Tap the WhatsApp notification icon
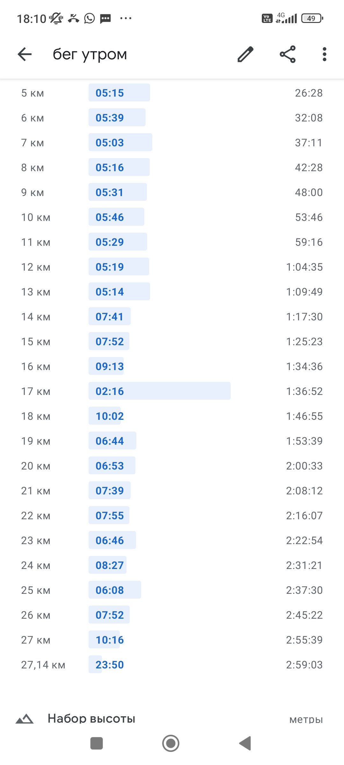The width and height of the screenshot is (344, 765). [90, 18]
